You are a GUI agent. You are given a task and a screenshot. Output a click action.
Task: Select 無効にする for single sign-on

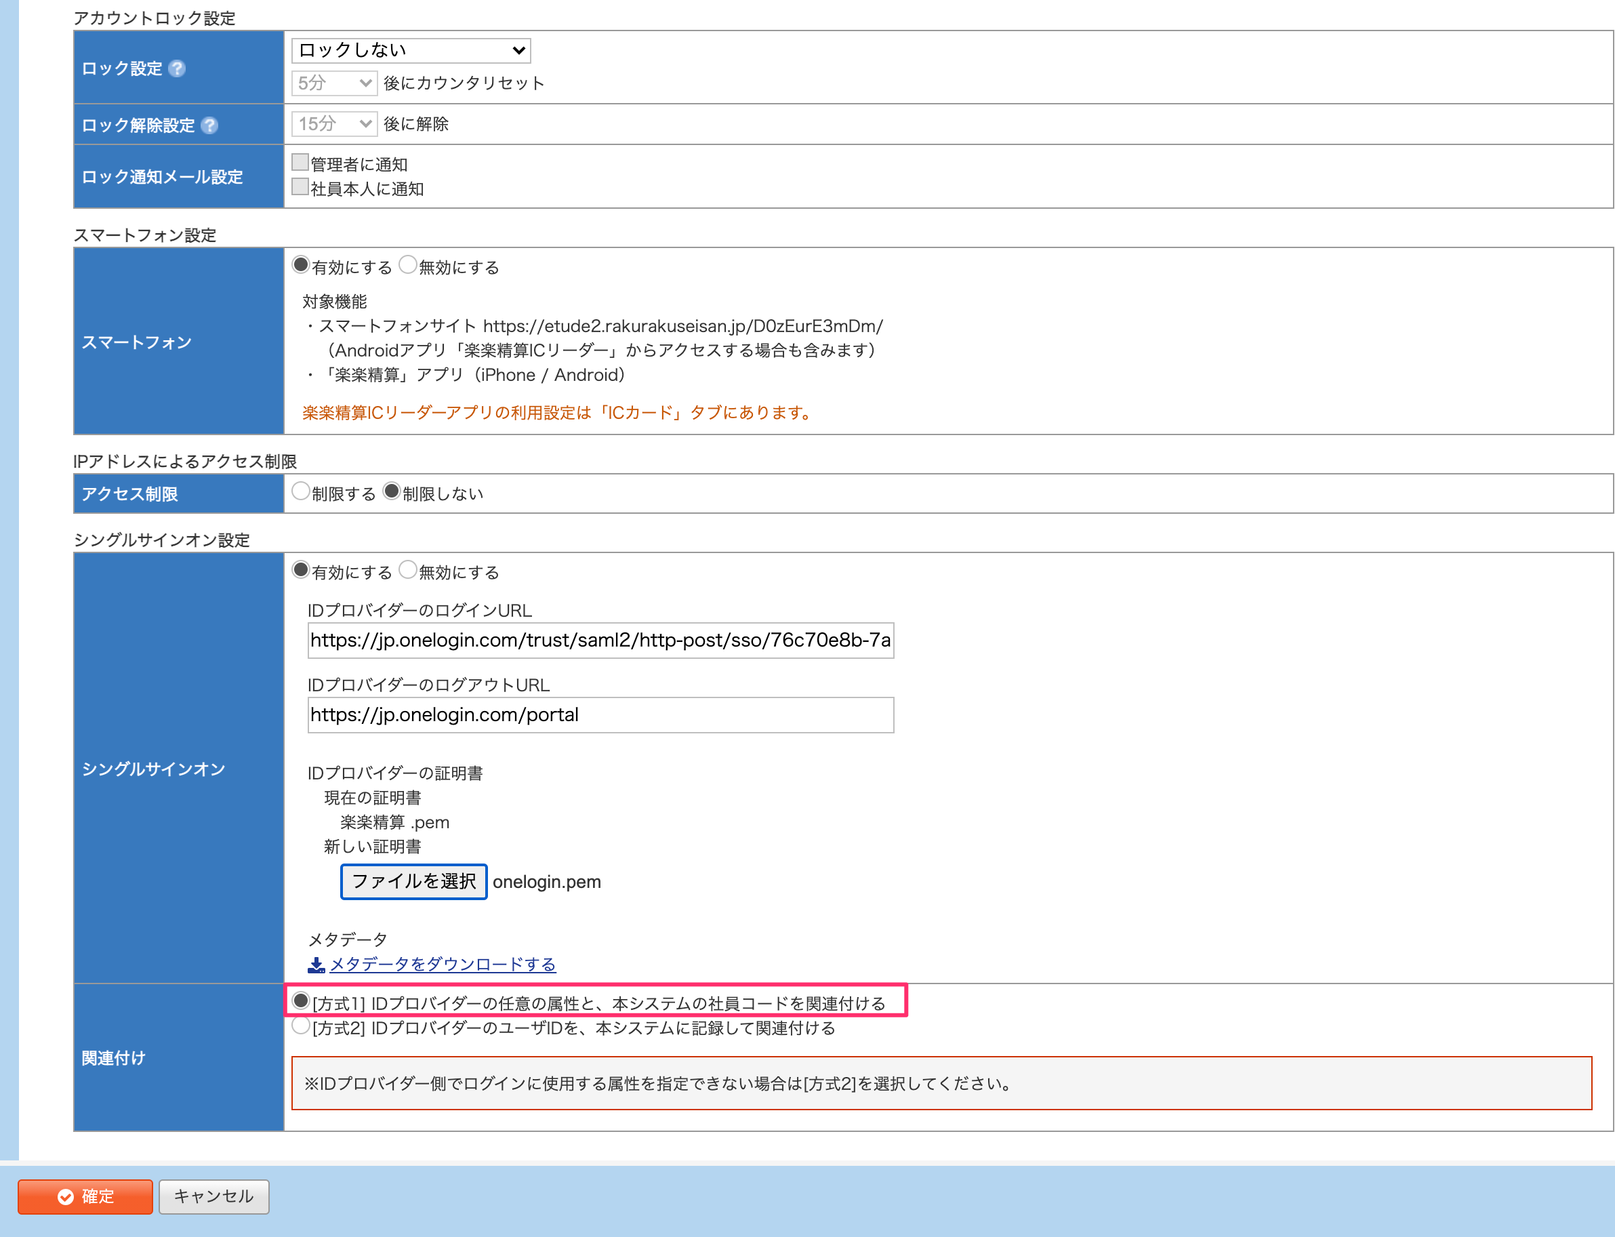[408, 569]
